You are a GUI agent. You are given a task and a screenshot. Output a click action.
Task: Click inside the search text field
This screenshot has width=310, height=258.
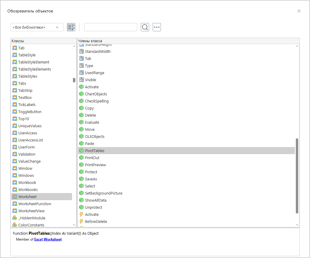point(111,27)
